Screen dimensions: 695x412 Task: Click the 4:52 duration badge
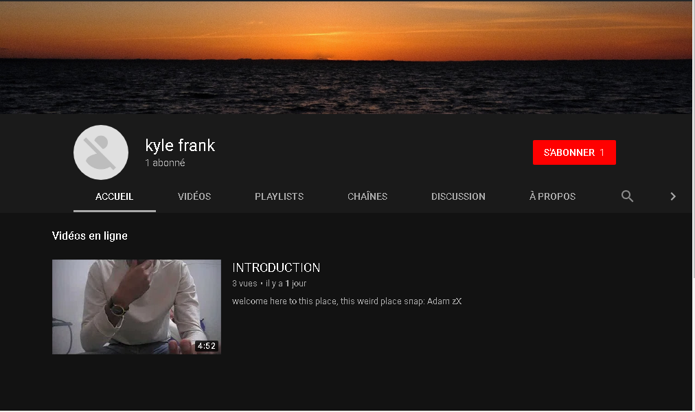207,346
